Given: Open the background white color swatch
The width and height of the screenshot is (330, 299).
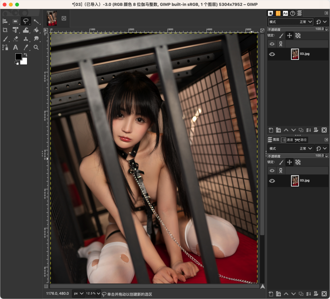Looking at the screenshot, I should click(24, 62).
